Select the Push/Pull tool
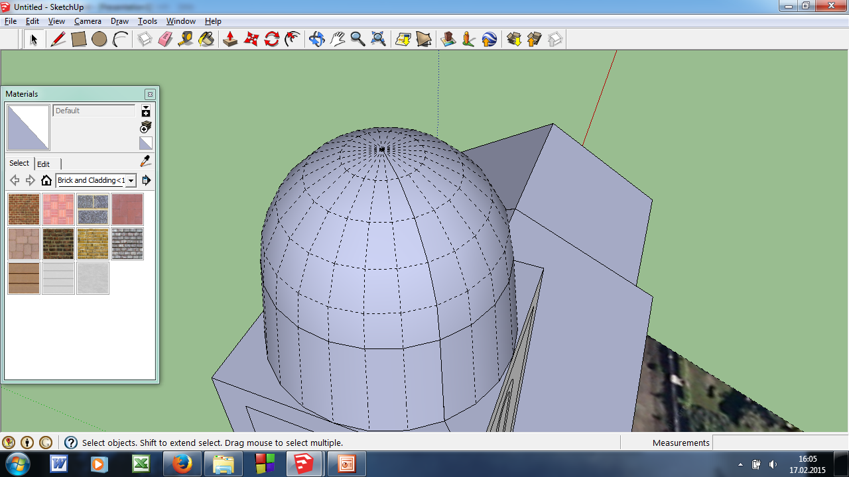The image size is (849, 477). [230, 40]
